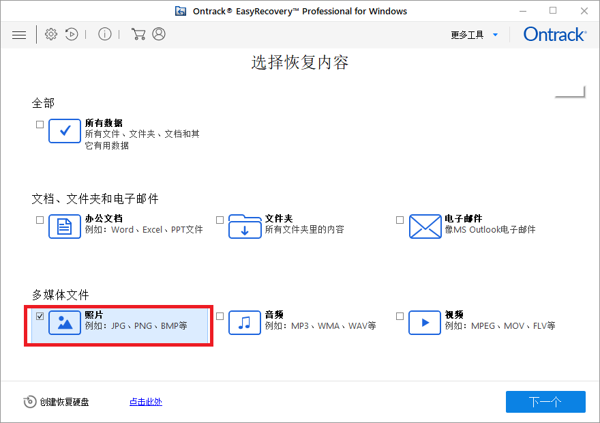Click the info icon in the toolbar
The height and width of the screenshot is (423, 600).
[104, 34]
